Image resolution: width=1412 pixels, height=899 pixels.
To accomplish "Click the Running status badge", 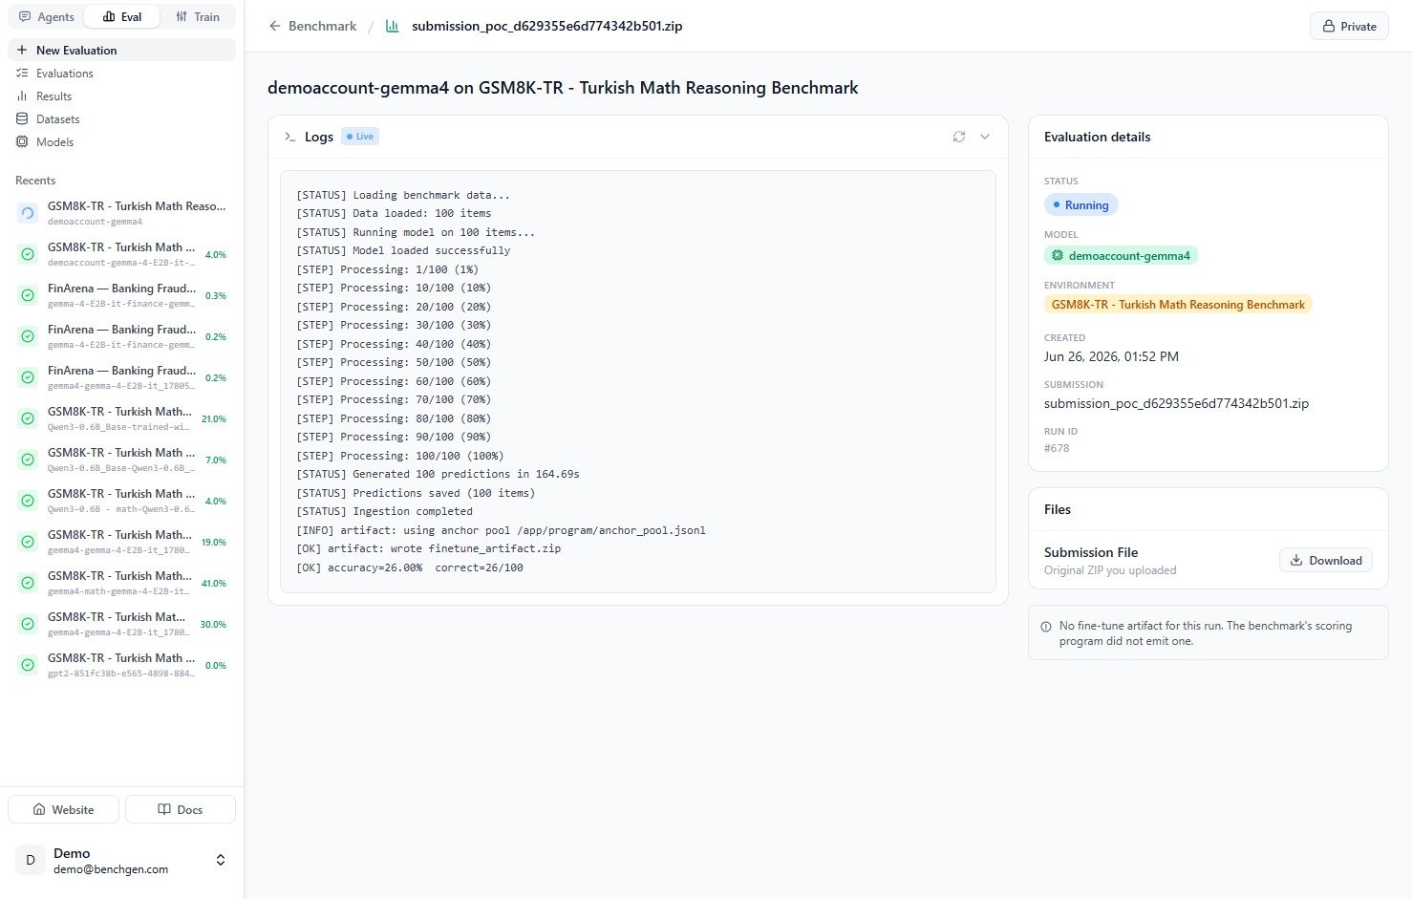I will 1080,204.
